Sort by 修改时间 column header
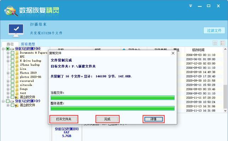228x141 pixels. (198, 50)
